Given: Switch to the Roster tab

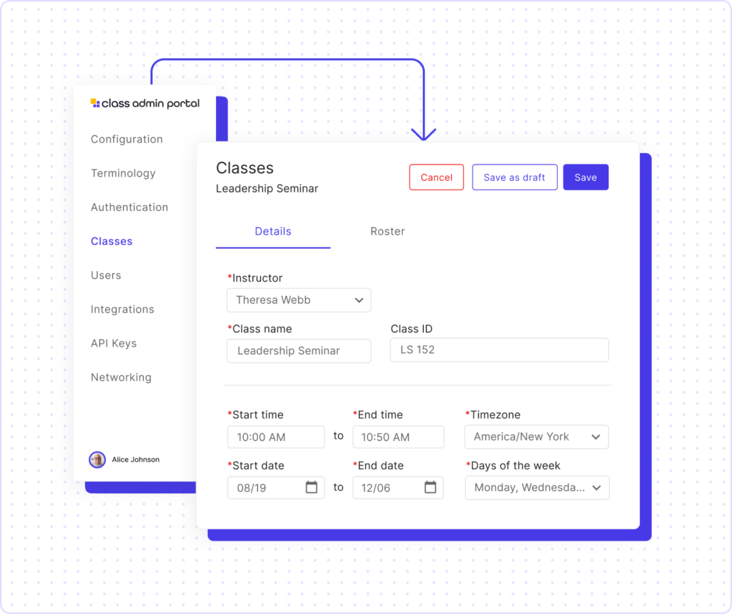Looking at the screenshot, I should coord(387,232).
